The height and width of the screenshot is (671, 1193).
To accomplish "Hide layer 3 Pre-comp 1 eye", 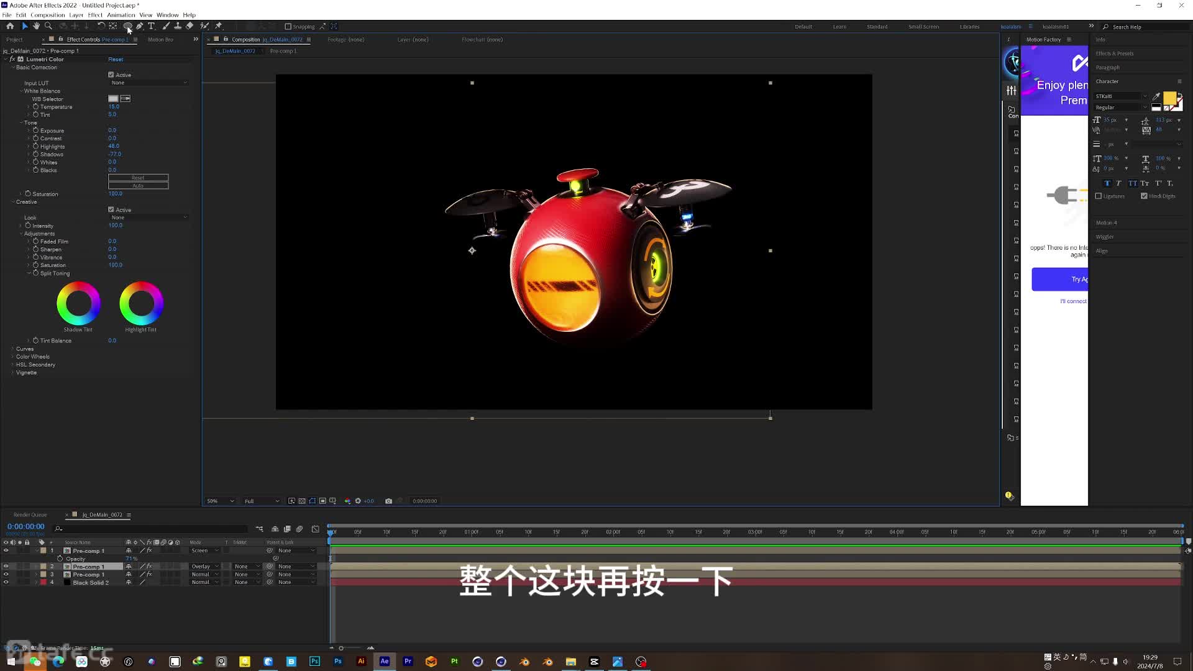I will [6, 574].
